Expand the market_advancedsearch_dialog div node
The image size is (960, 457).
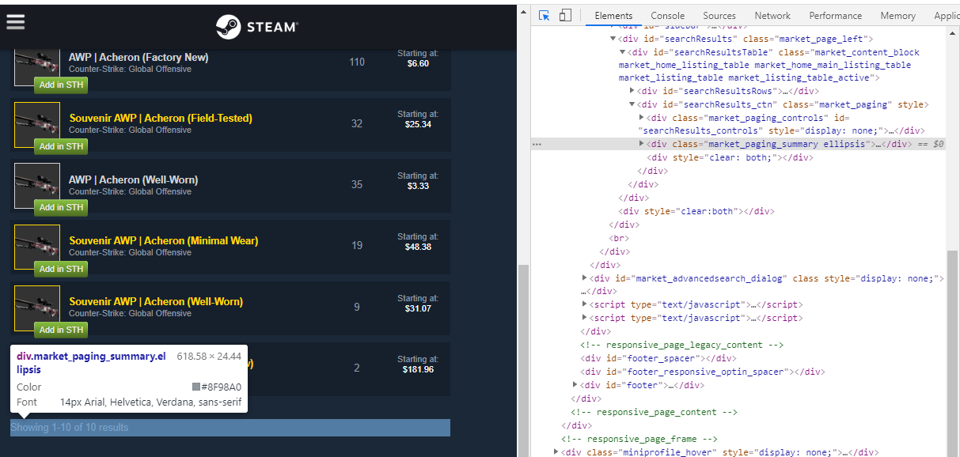pos(584,278)
